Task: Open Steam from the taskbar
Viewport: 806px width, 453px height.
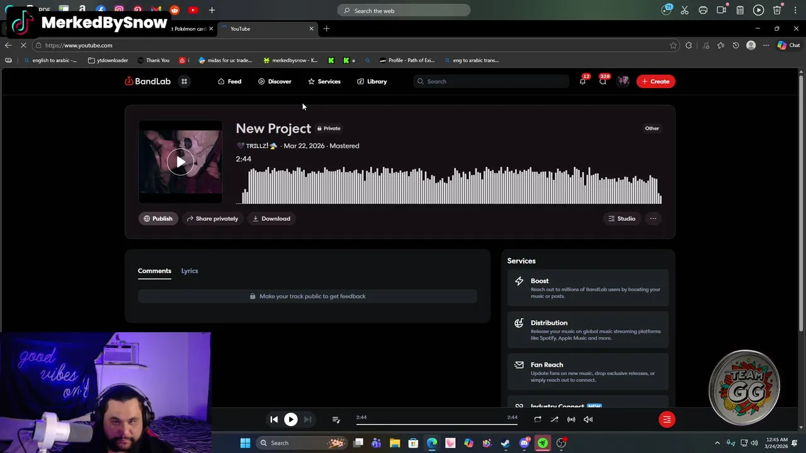Action: tap(506, 443)
